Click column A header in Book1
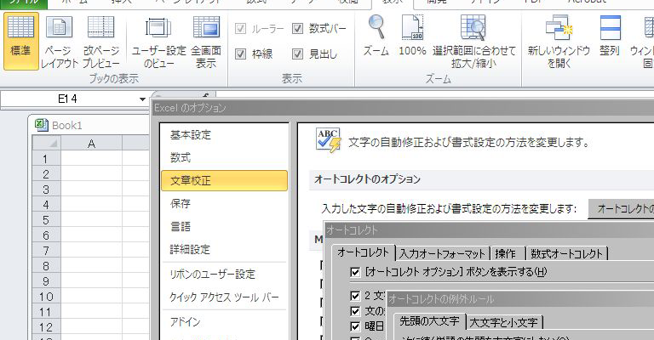 (x=91, y=144)
